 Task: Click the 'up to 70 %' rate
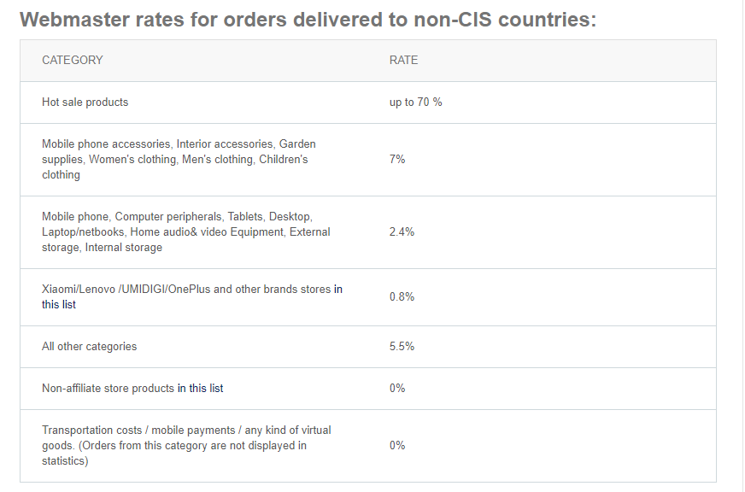point(416,102)
